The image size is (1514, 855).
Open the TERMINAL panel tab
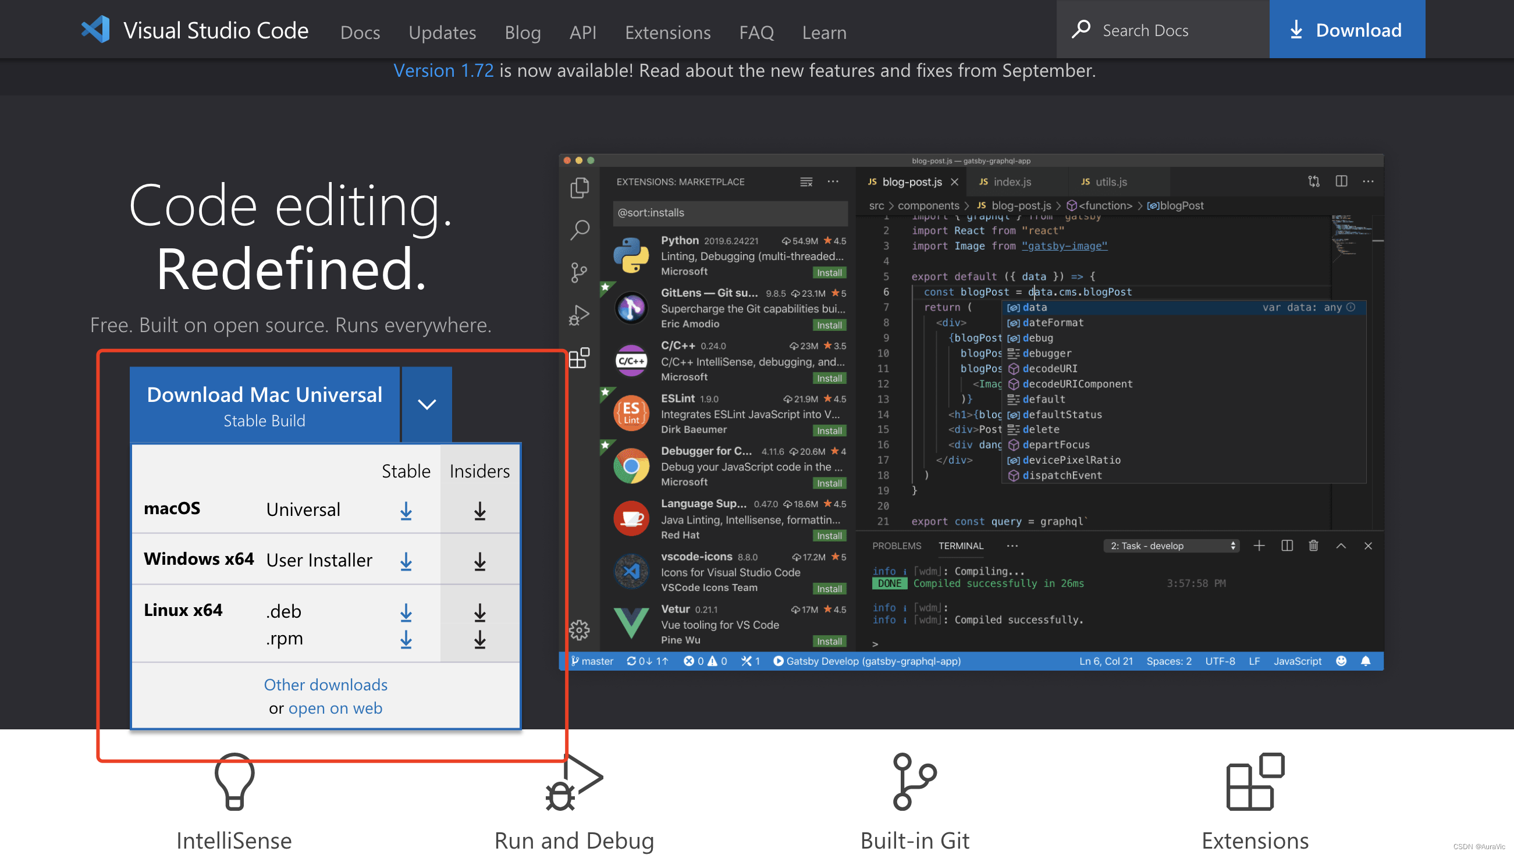960,546
